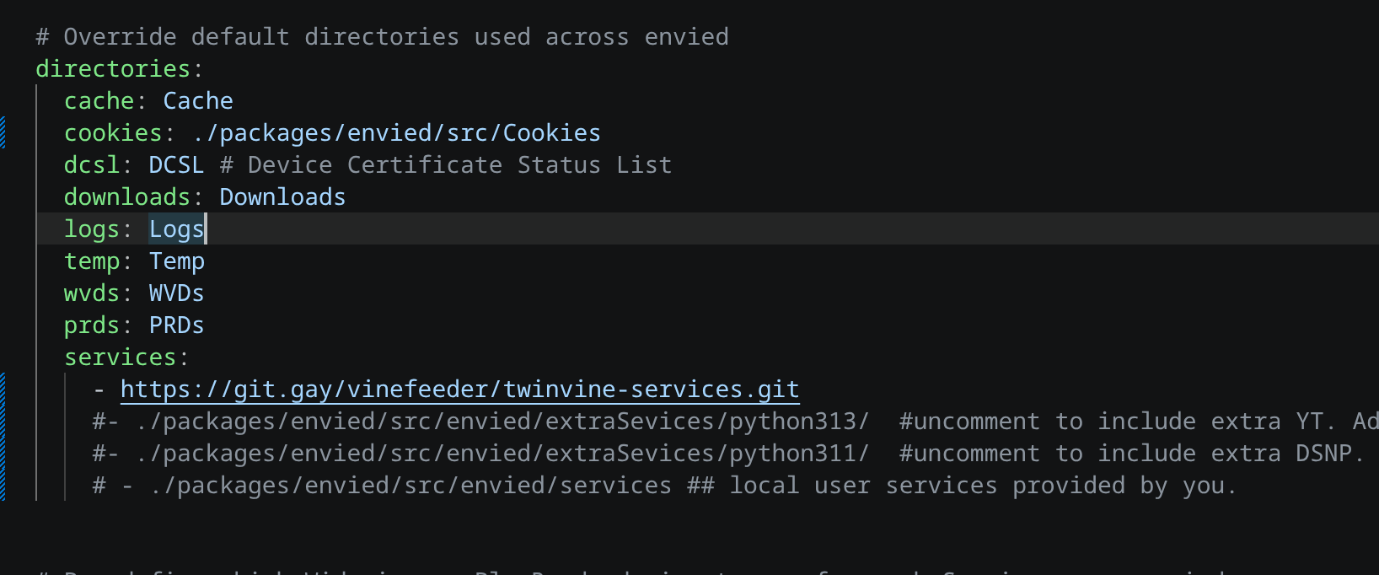1379x575 pixels.
Task: Click the 'WVDs' value
Action: [x=176, y=293]
